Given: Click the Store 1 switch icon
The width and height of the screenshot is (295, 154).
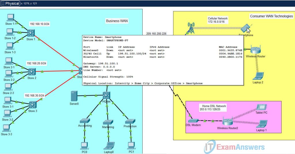Looking at the screenshot, I should (x=31, y=33).
